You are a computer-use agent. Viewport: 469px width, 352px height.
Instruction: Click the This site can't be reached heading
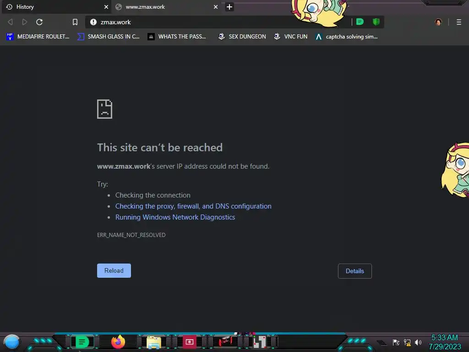point(160,147)
